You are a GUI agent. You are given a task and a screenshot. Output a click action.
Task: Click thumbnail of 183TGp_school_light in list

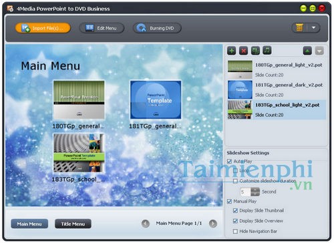point(240,109)
